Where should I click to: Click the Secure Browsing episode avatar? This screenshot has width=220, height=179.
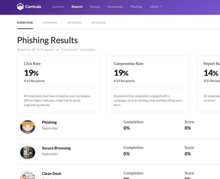[x=28, y=152]
